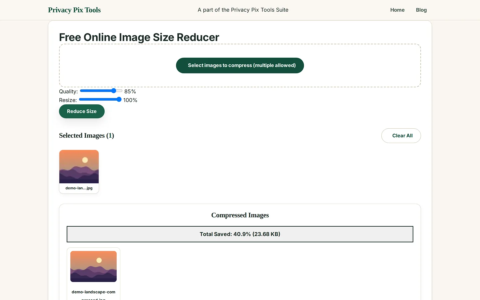
Task: Select the demo-lan...jpg thumbnail
Action: coord(79,167)
